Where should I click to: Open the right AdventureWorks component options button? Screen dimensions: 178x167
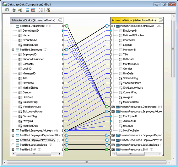(x=160, y=20)
